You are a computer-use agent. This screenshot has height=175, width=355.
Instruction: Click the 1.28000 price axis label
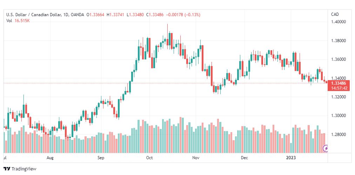(x=339, y=135)
